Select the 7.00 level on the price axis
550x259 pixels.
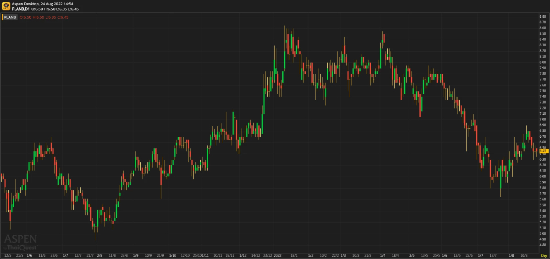click(x=542, y=119)
